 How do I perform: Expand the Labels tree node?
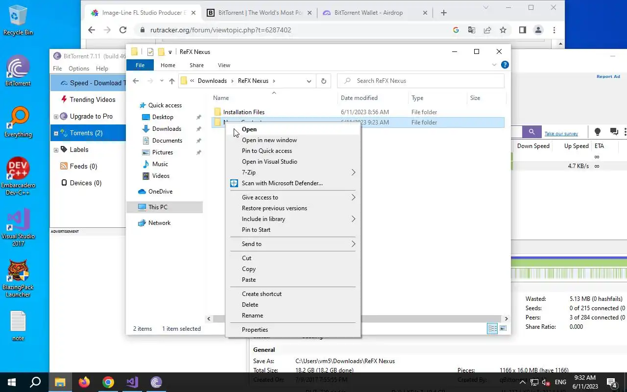[56, 150]
